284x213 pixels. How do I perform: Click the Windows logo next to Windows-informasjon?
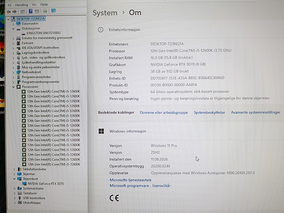[101, 131]
